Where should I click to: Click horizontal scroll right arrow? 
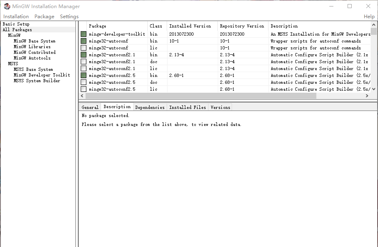point(367,96)
